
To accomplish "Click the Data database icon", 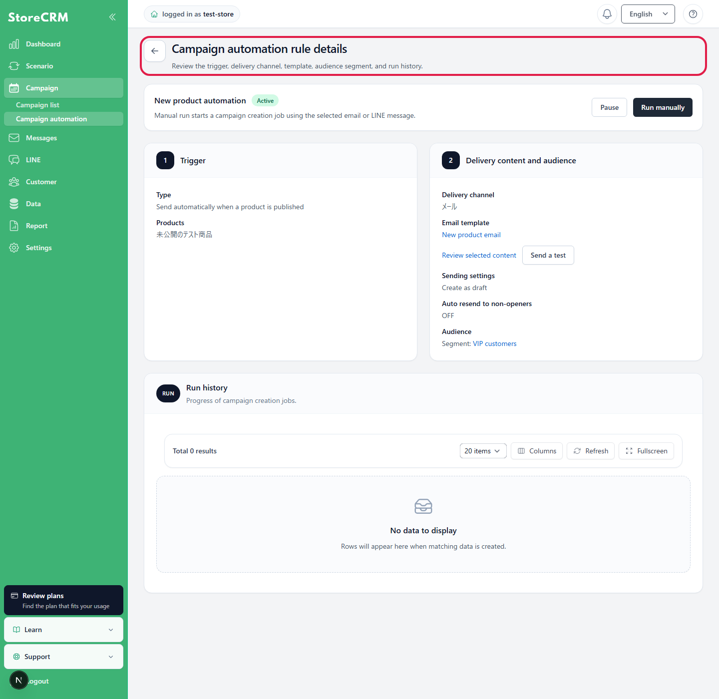I will tap(14, 204).
